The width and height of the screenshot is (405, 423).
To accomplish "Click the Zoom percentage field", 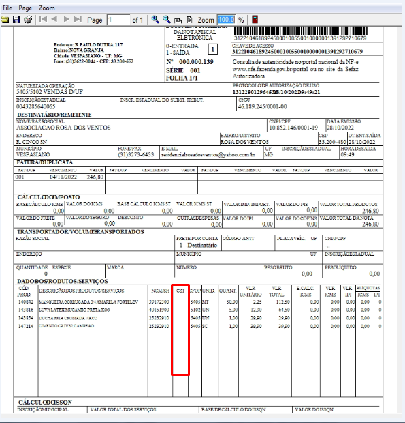I will tap(226, 20).
